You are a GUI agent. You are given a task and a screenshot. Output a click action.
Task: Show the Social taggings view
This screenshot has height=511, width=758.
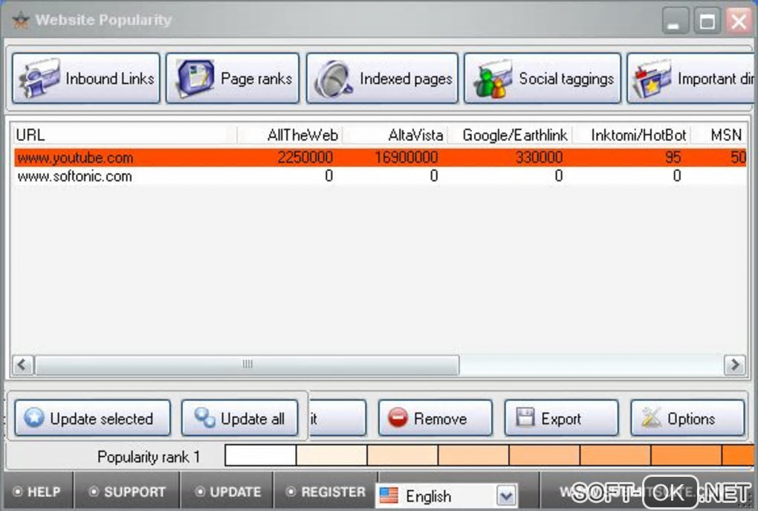542,78
